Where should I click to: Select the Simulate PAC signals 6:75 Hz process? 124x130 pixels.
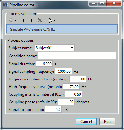(62, 29)
